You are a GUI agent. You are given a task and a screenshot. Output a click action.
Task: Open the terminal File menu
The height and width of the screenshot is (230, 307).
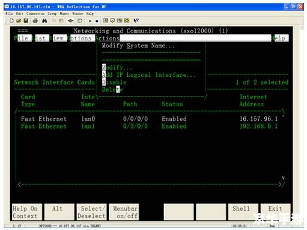(x=23, y=38)
